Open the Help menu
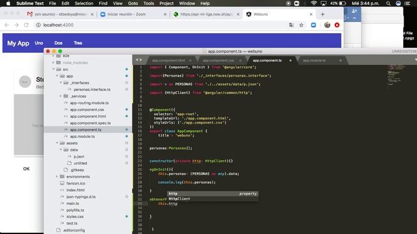 pos(205,3)
